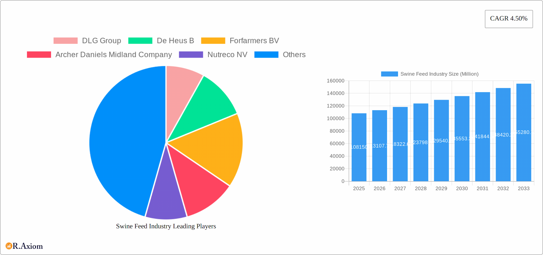Click the 2033 axis label
This screenshot has height=255, width=543.
524,188
